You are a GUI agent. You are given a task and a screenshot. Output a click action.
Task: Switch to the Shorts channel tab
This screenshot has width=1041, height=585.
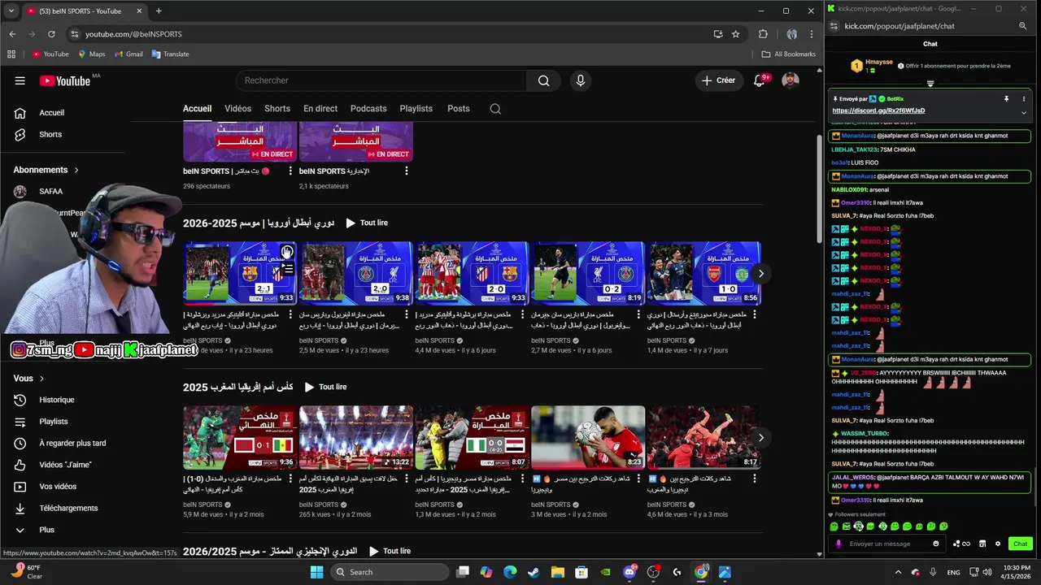[x=277, y=109]
